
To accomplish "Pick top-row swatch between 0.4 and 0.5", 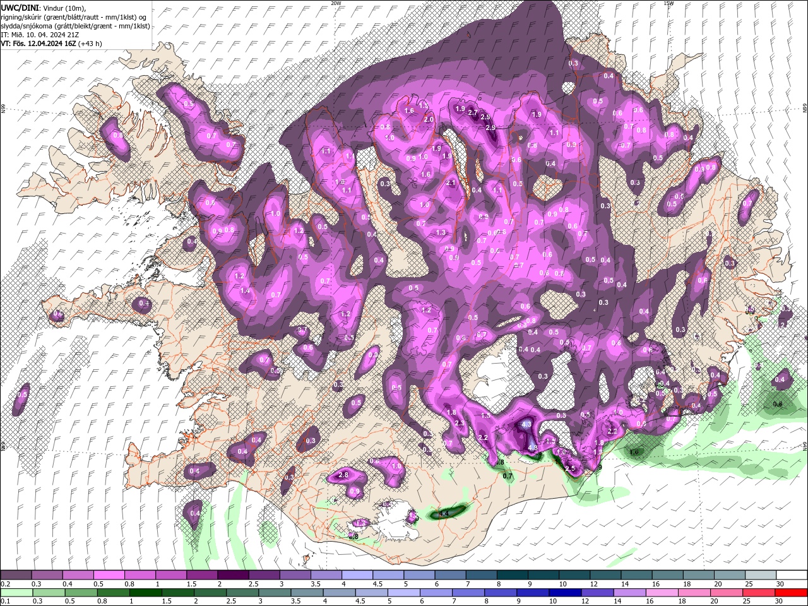I will [x=78, y=575].
